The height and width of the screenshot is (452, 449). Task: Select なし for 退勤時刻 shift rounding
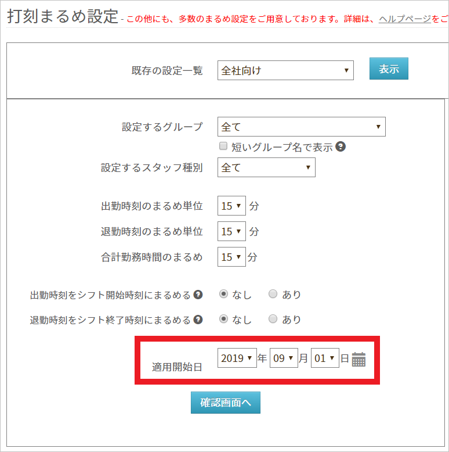223,320
